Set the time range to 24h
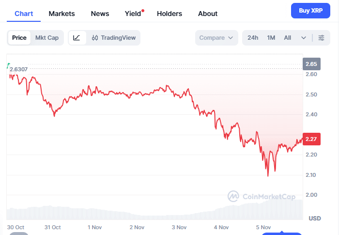Viewport: 339px width, 235px height. (253, 38)
